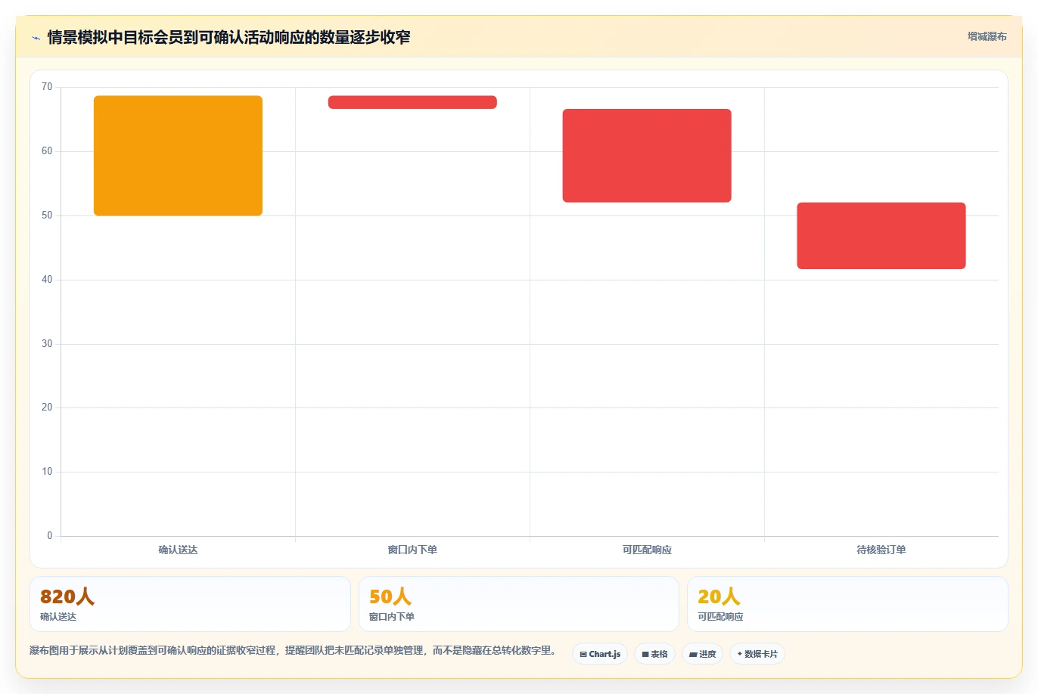The height and width of the screenshot is (694, 1038).
Task: Click the 表格 tag chip
Action: 654,654
